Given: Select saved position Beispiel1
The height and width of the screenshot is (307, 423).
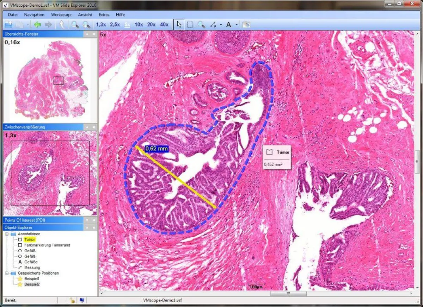Looking at the screenshot, I should click(32, 278).
